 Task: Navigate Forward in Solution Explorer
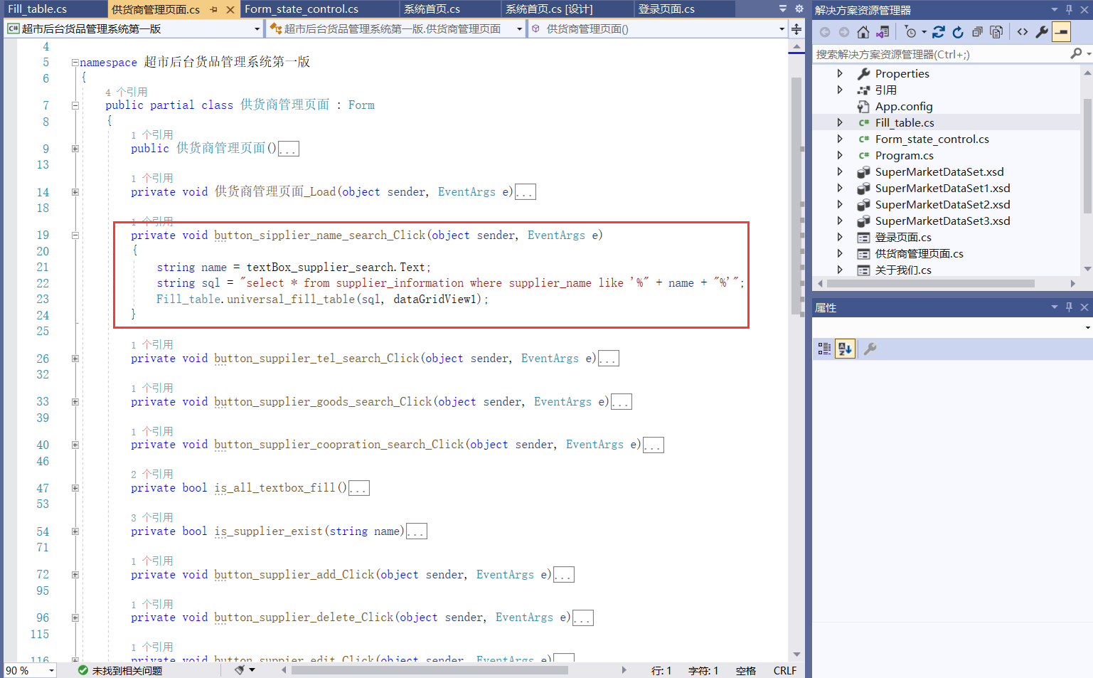[843, 32]
